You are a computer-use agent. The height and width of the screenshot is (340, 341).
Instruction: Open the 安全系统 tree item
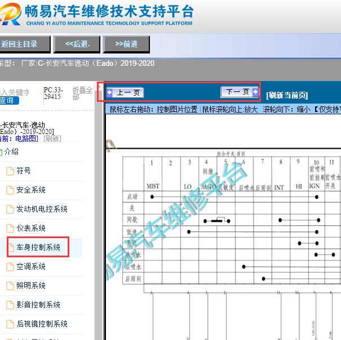(x=31, y=190)
